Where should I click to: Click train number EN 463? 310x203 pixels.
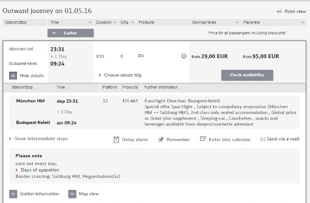pyautogui.click(x=130, y=101)
